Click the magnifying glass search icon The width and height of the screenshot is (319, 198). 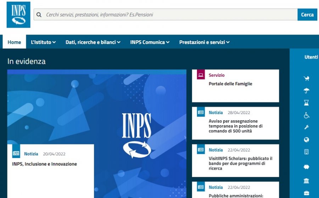39,14
